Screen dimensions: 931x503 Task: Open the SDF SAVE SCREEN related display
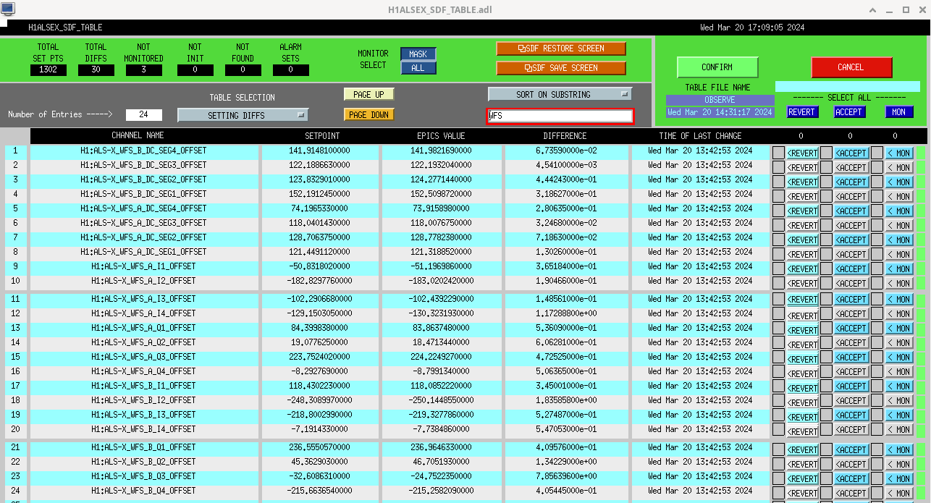pyautogui.click(x=561, y=68)
